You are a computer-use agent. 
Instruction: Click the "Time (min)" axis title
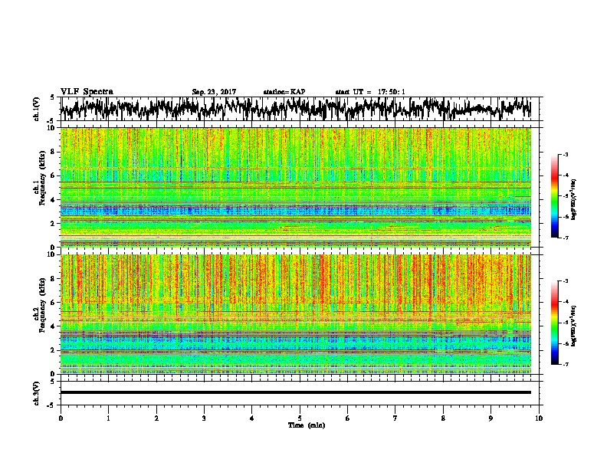click(x=307, y=425)
